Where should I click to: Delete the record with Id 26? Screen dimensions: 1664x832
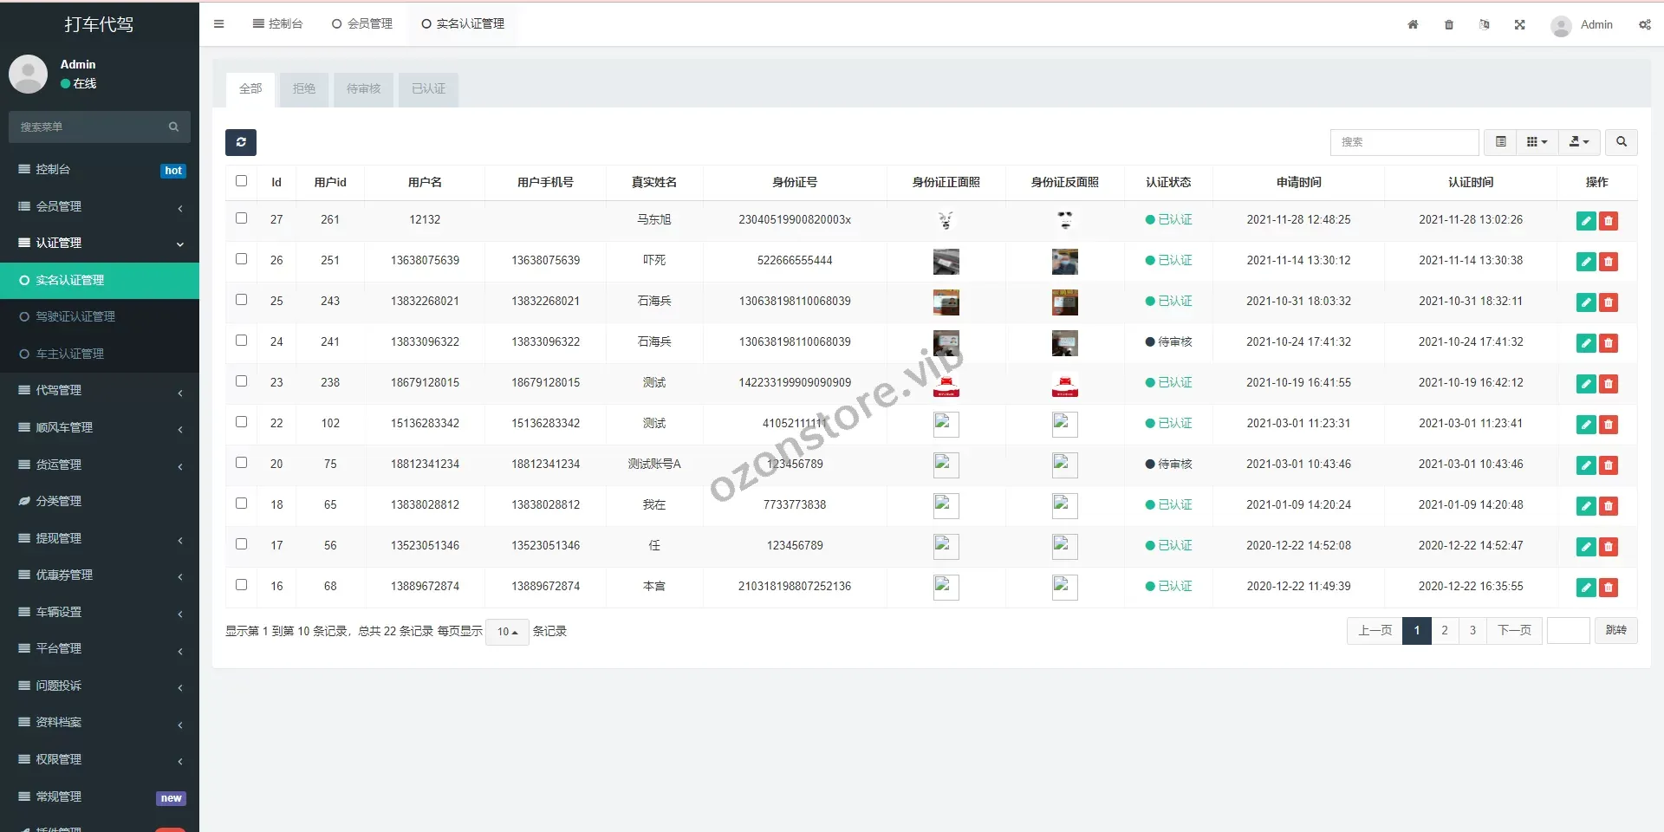coord(1609,262)
